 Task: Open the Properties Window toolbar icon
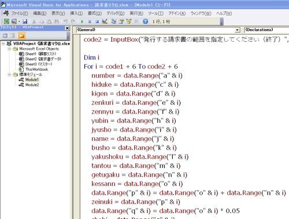tap(121, 21)
